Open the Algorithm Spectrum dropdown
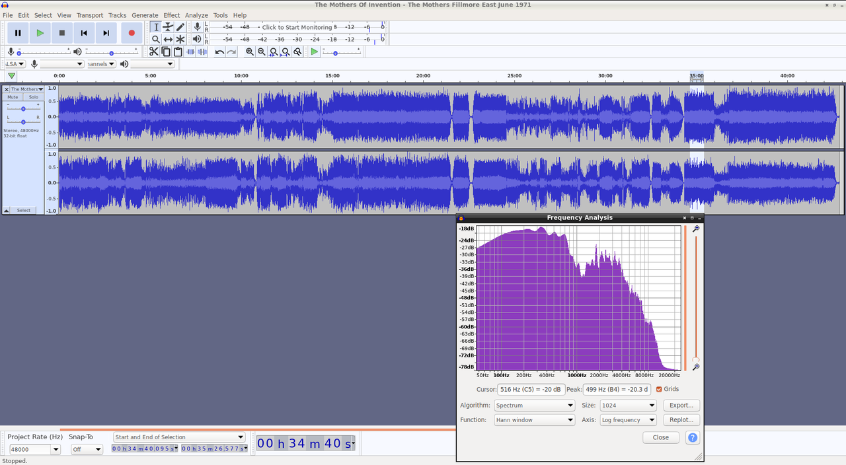This screenshot has height=465, width=846. pos(535,406)
